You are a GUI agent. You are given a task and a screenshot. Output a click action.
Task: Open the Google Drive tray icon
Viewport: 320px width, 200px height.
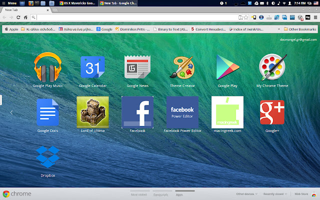(256, 3)
